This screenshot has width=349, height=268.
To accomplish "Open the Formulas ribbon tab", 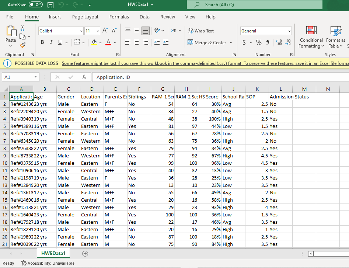I will point(119,17).
